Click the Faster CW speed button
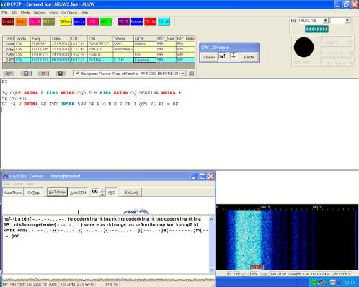Viewport: 359px width, 287px height. [x=249, y=57]
